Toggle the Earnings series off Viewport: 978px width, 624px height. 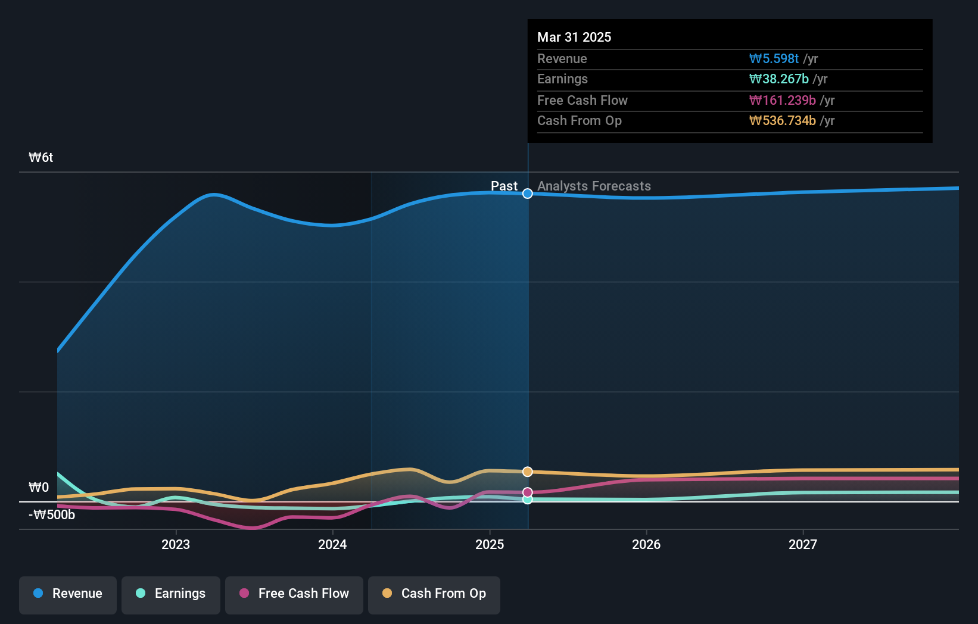(x=171, y=594)
